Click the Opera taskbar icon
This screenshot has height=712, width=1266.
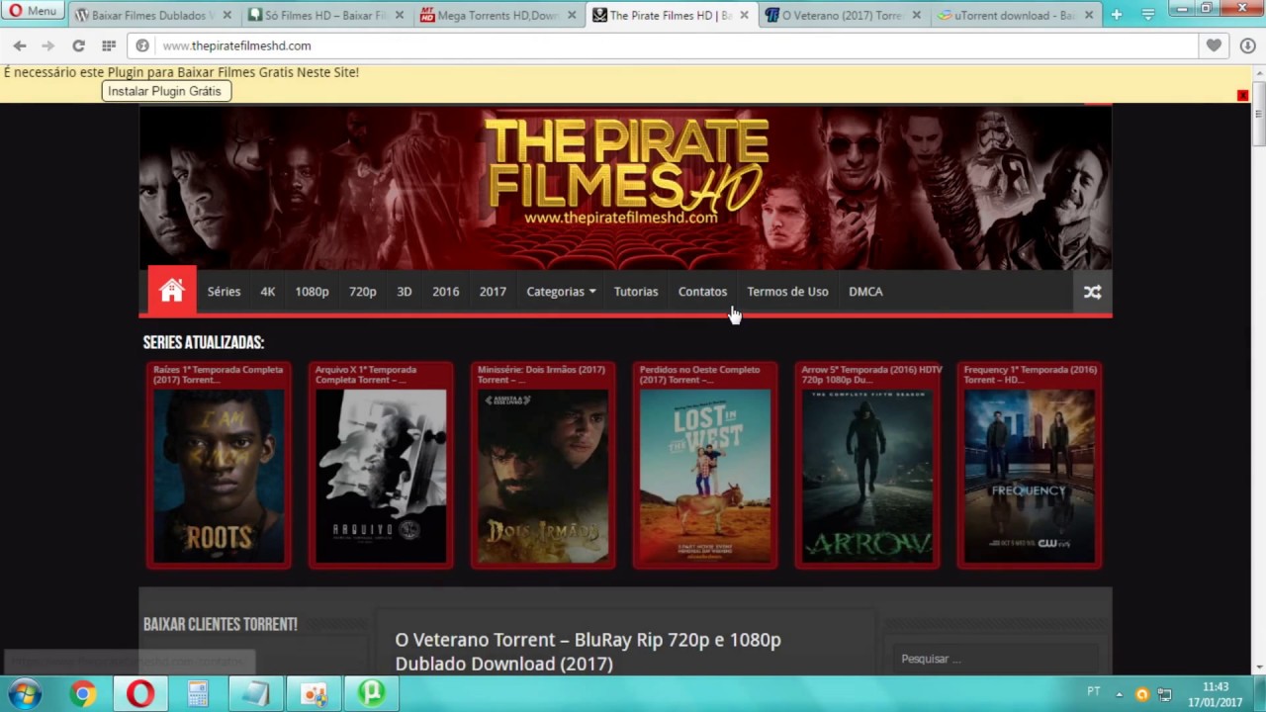[x=140, y=694]
